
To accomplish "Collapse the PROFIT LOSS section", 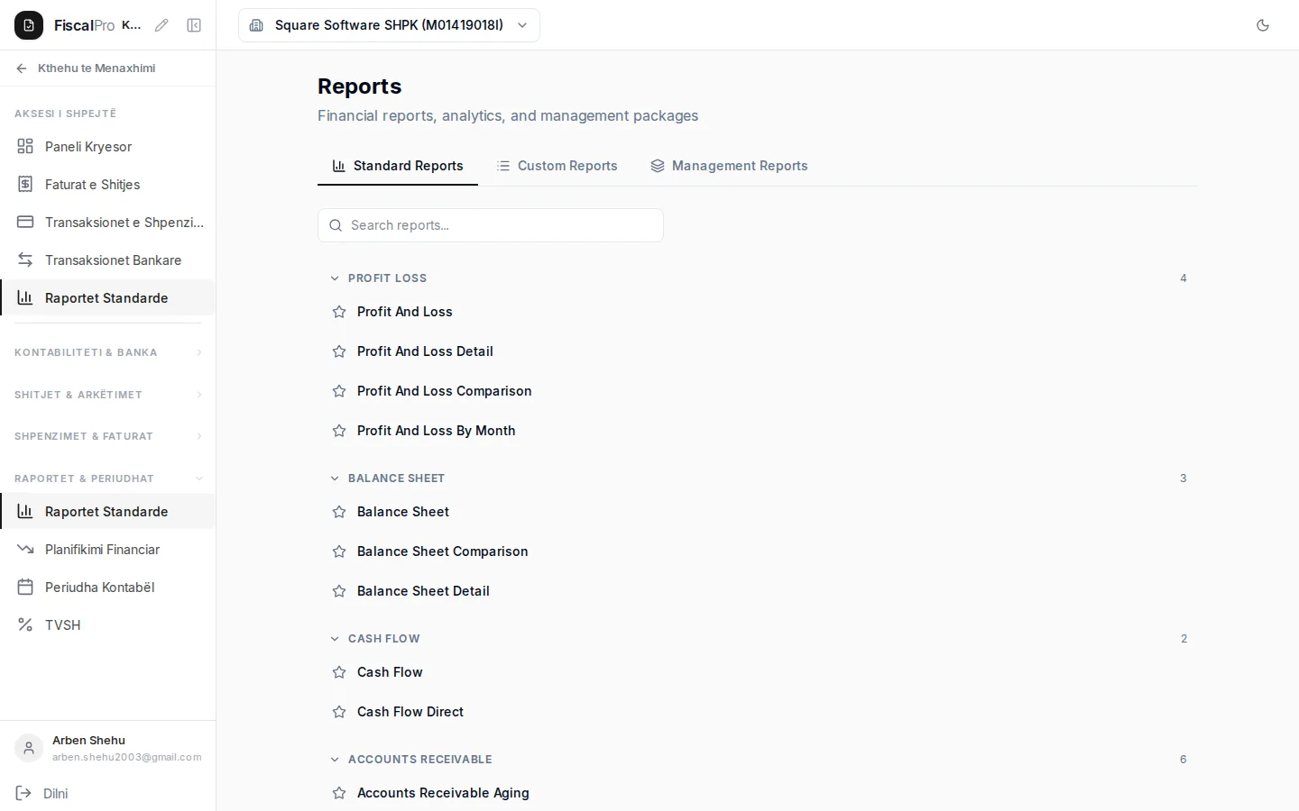I will pyautogui.click(x=335, y=278).
